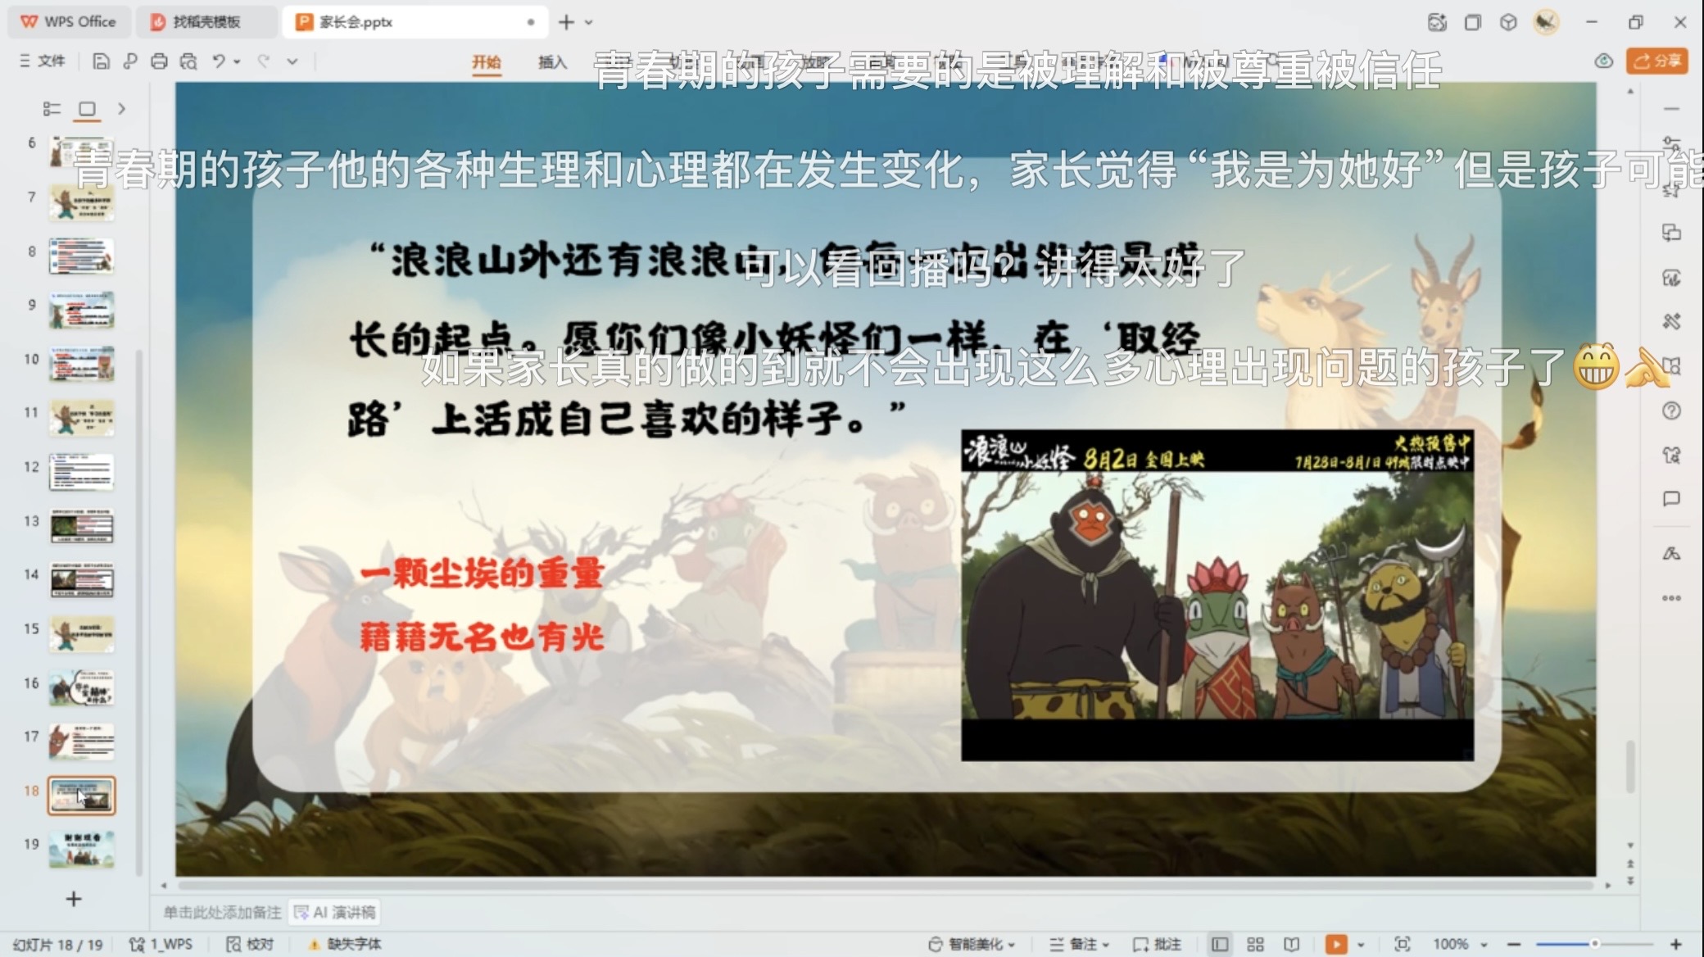The image size is (1704, 957).
Task: Undo the last action
Action: tap(218, 61)
